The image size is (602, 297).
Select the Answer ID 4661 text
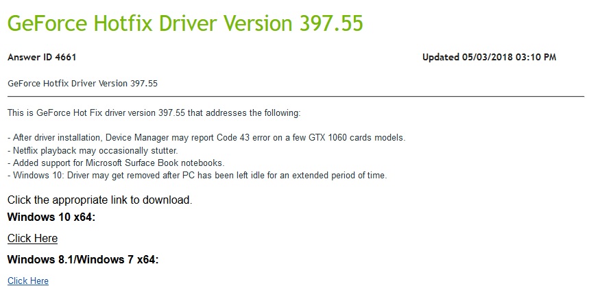click(42, 57)
